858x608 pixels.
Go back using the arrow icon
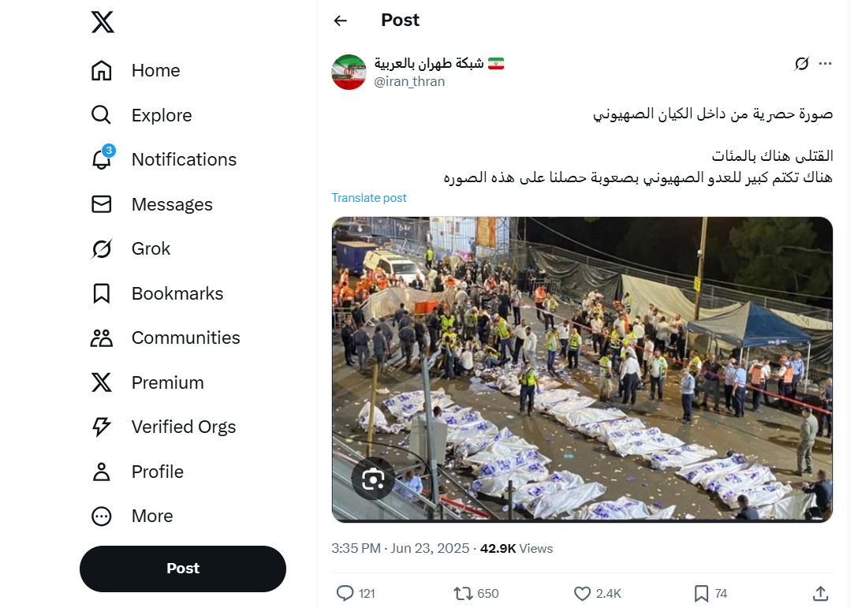341,21
